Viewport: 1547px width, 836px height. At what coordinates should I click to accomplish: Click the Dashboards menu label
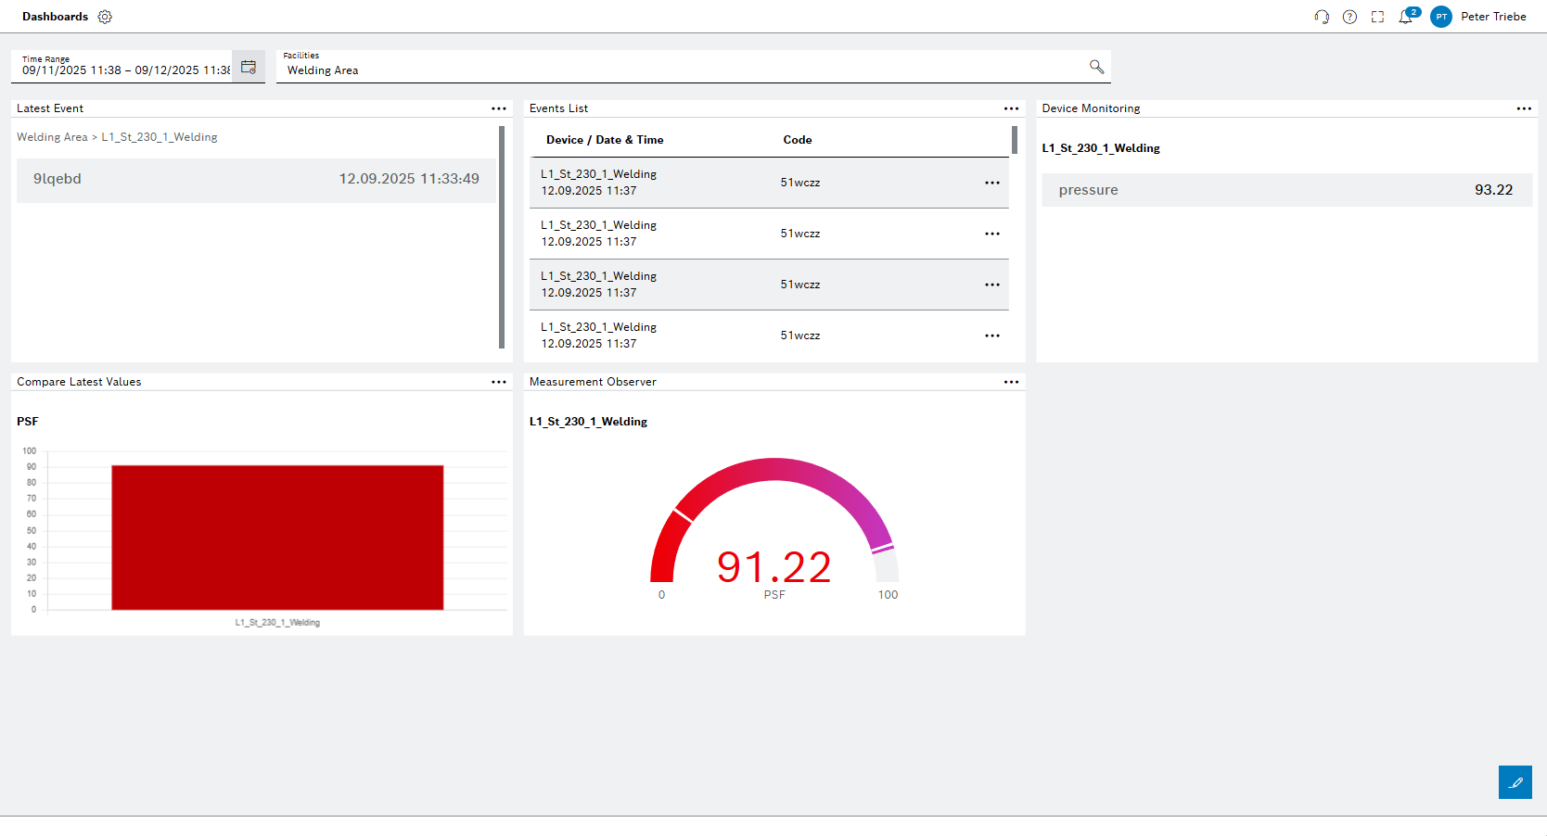coord(55,16)
